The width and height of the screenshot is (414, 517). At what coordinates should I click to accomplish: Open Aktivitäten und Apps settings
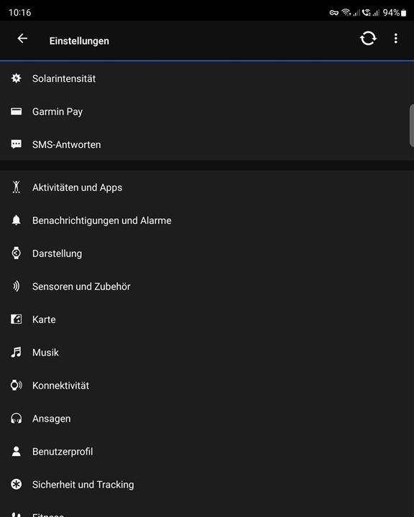coord(207,187)
